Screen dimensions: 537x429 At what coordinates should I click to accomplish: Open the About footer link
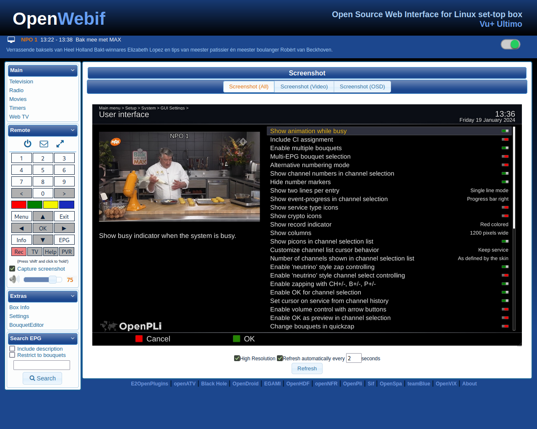(469, 384)
